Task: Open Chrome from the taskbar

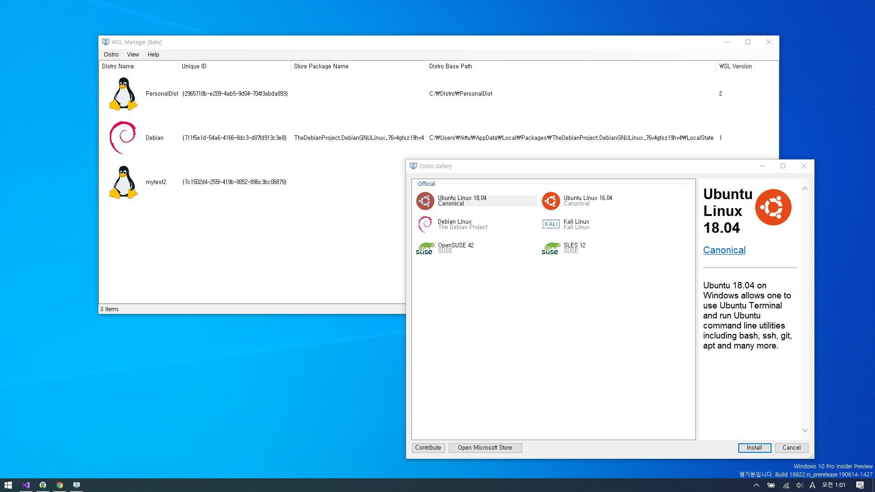Action: pos(60,485)
